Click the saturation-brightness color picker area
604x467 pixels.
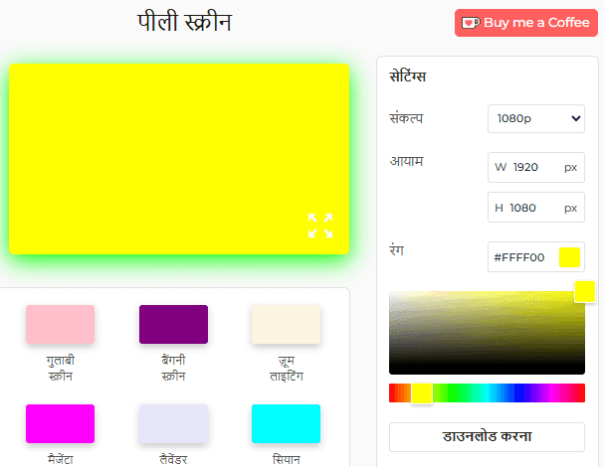[x=487, y=333]
